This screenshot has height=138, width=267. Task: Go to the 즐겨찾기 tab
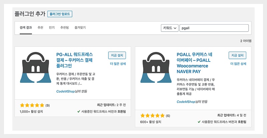point(79,28)
